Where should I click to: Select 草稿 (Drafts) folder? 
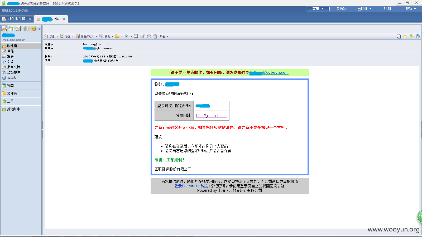21,51
